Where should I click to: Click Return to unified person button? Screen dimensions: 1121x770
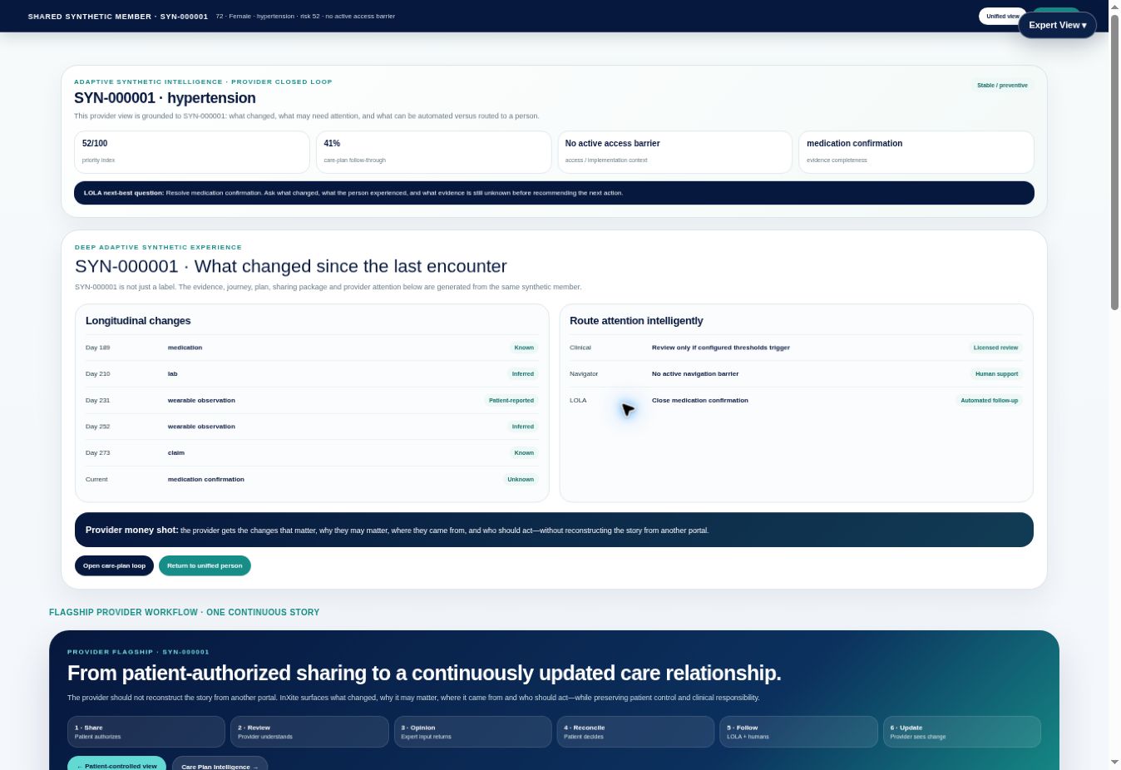coord(205,565)
